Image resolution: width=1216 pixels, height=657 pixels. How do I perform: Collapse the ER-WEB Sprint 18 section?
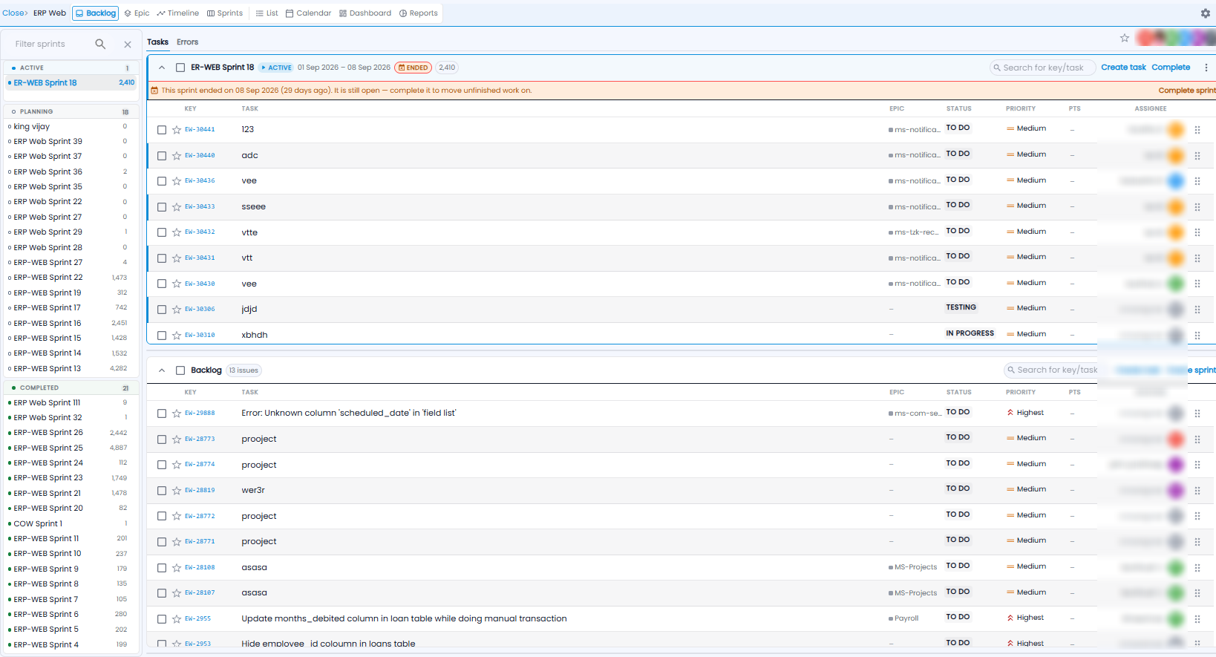162,68
